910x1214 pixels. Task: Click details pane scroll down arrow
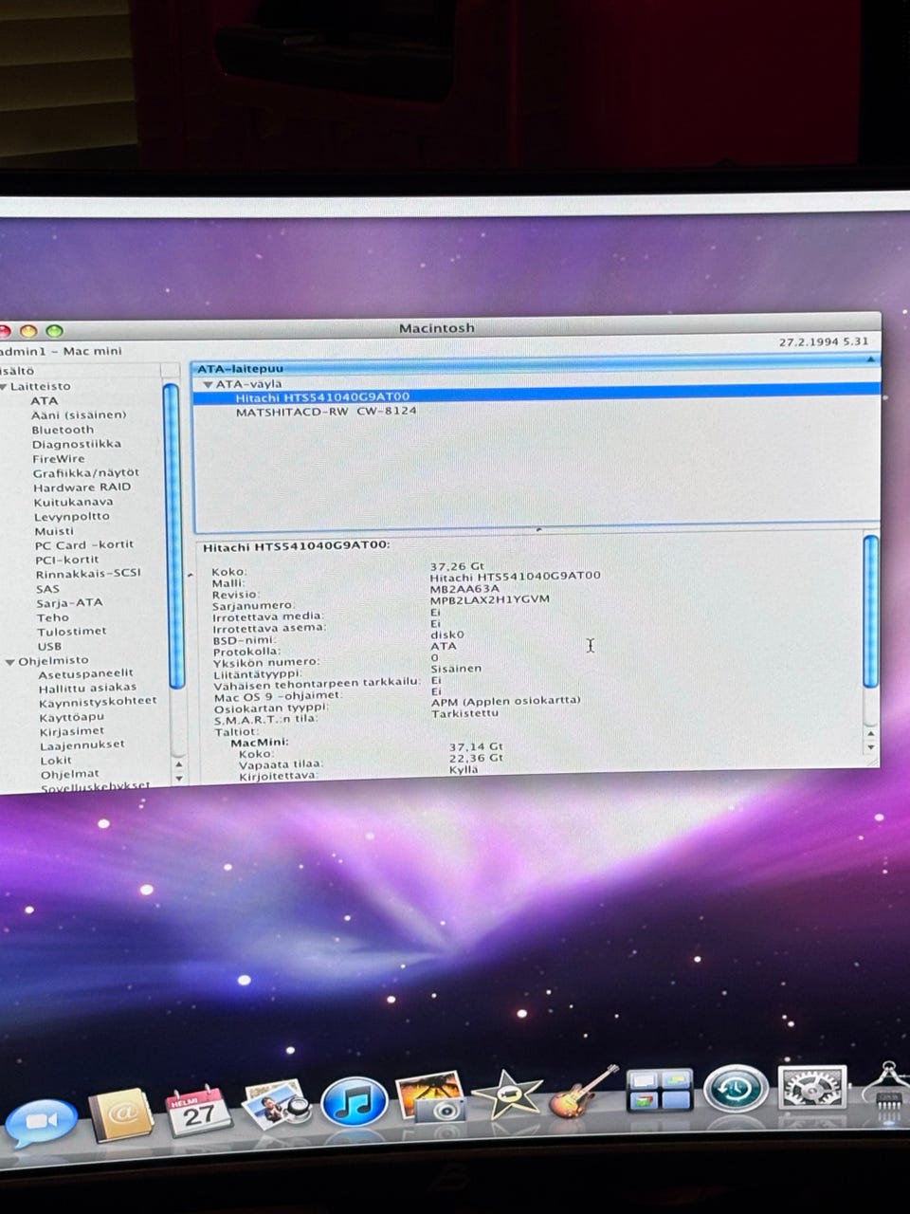tap(872, 747)
